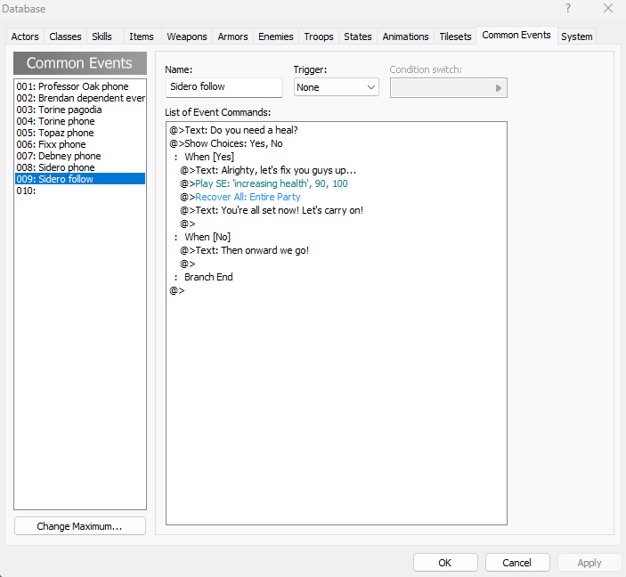Image resolution: width=626 pixels, height=577 pixels.
Task: Select Text: Alrighty, let's fix you guys up
Action: tap(337, 170)
